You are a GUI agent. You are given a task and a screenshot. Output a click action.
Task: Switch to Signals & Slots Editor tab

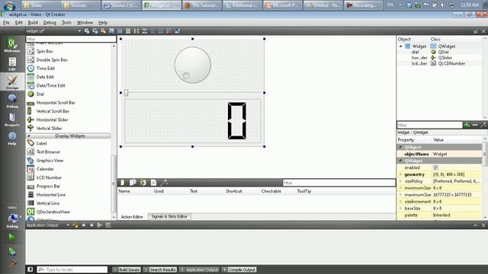coord(169,216)
